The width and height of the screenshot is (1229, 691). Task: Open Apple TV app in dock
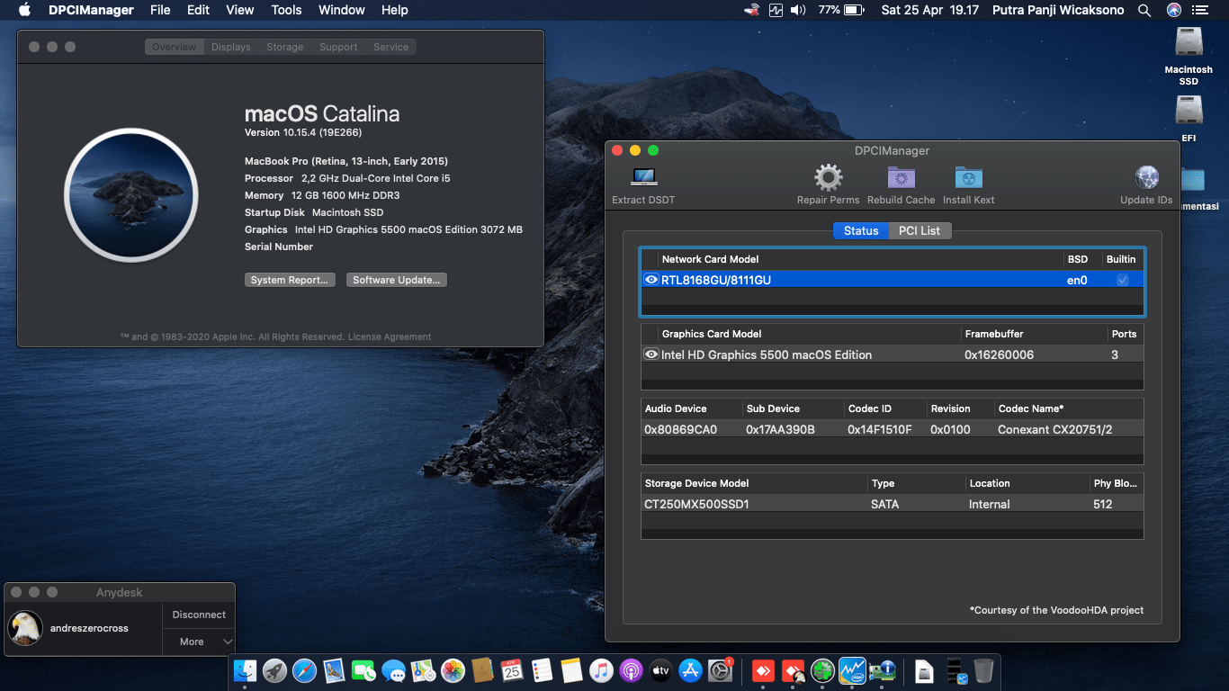660,670
